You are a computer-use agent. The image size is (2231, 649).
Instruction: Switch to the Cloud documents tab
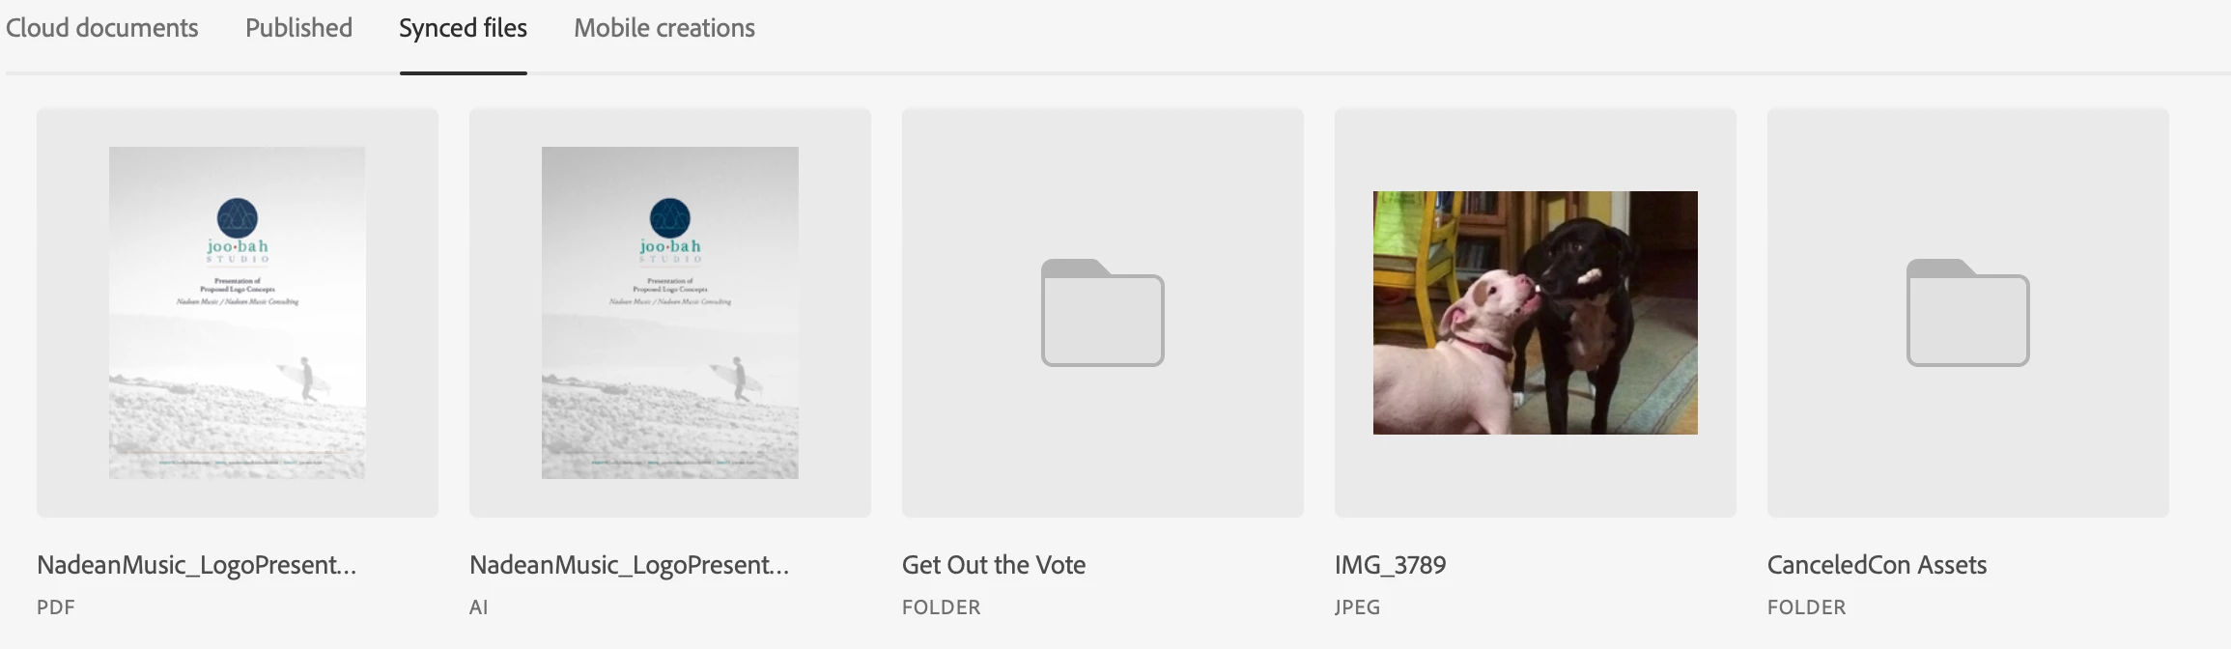[x=101, y=28]
